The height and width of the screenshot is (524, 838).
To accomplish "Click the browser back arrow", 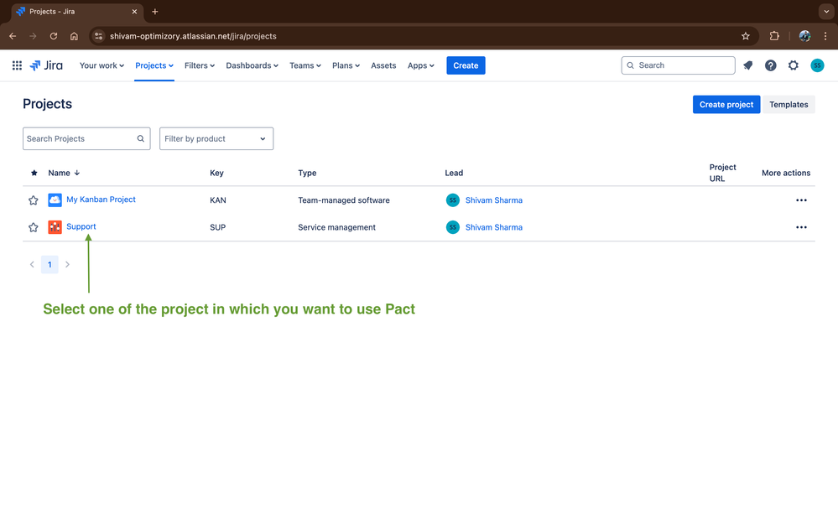I will click(x=13, y=36).
